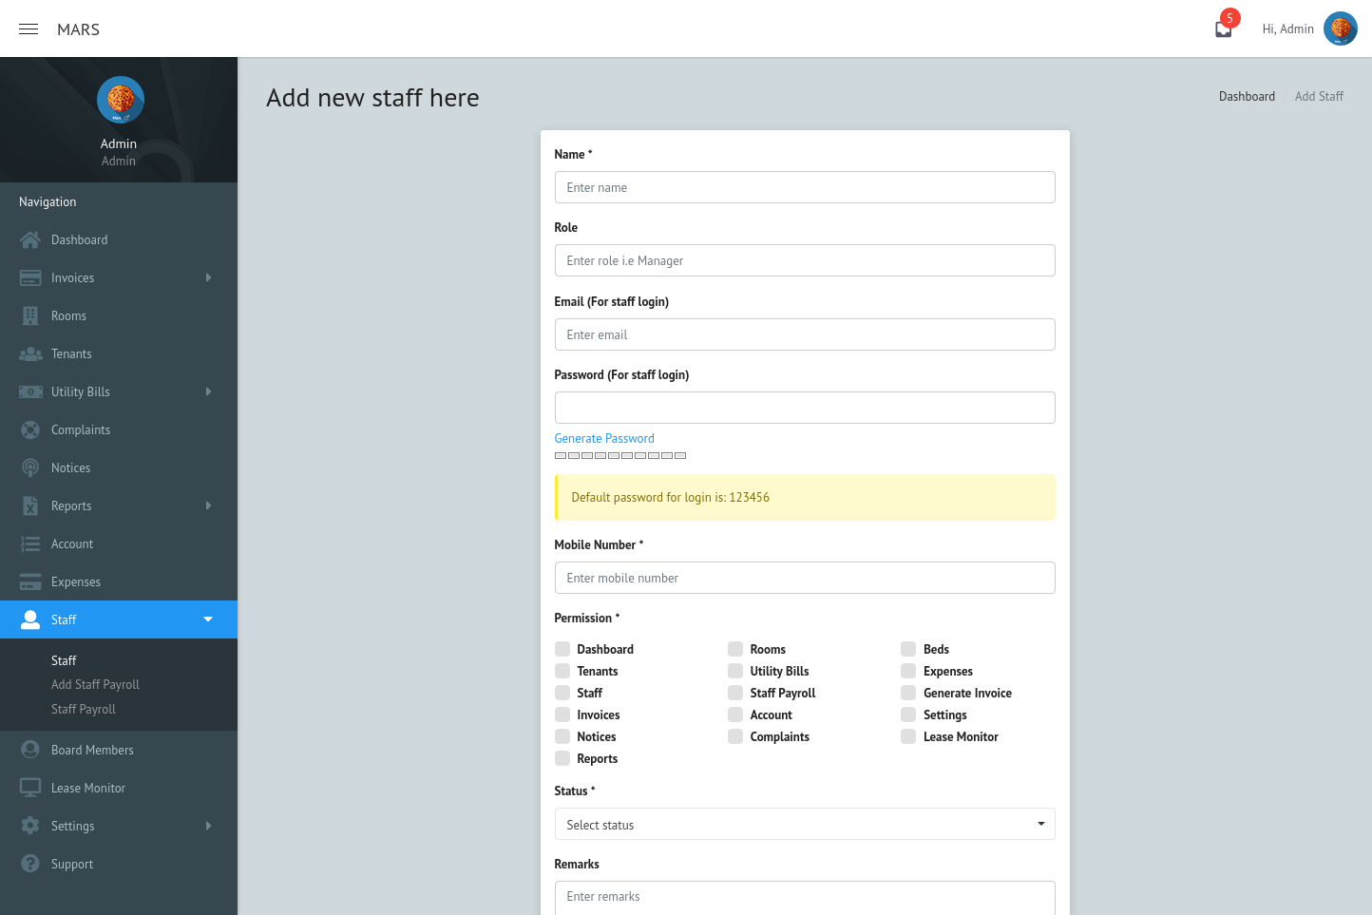Viewport: 1372px width, 915px height.
Task: Click the Rooms building icon
Action: [x=30, y=315]
